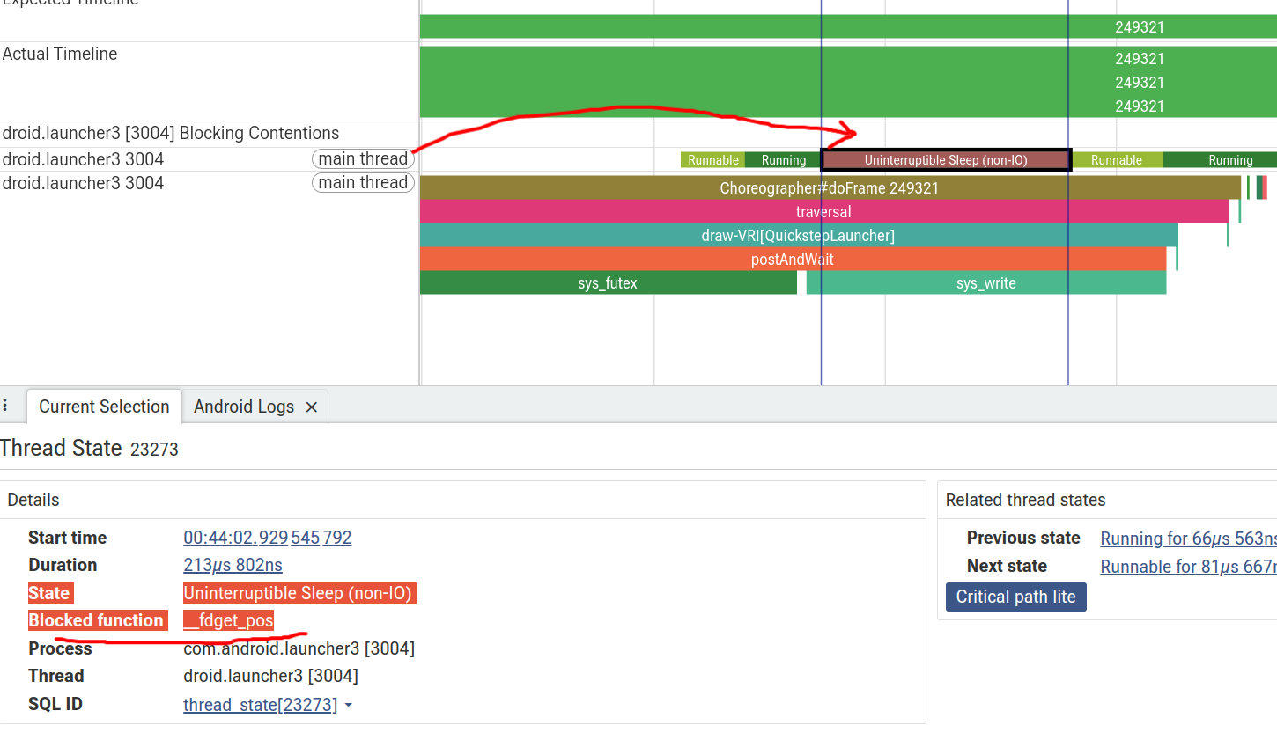This screenshot has height=740, width=1277.
Task: Close the Android Logs tab
Action: point(311,407)
